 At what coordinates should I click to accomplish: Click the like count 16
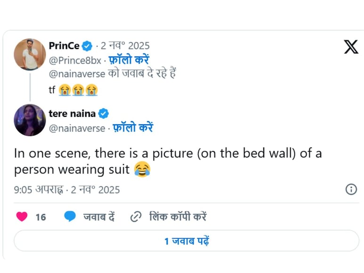(x=41, y=217)
